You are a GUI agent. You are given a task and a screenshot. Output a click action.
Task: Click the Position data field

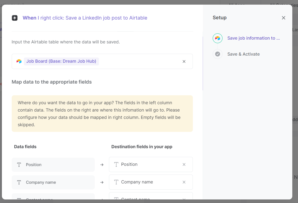coord(53,165)
